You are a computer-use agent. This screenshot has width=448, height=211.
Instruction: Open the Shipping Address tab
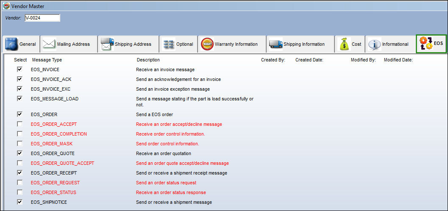[128, 44]
